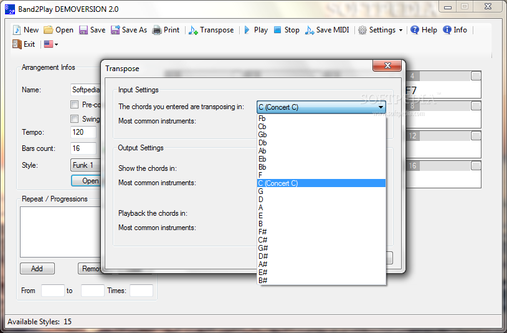Tick the checkbox on bar 8
The image size is (507, 333).
pos(476,106)
